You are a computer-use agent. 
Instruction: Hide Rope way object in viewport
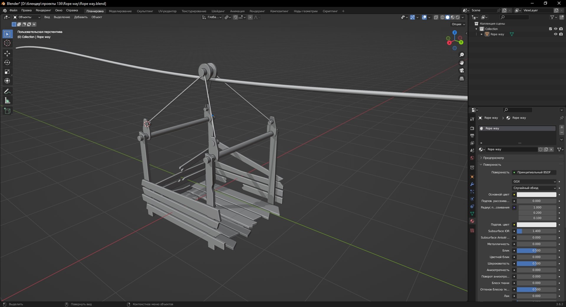(x=555, y=34)
